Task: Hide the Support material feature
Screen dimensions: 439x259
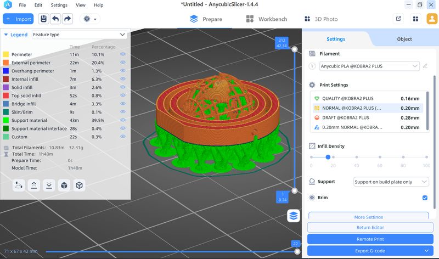Action: (x=122, y=120)
